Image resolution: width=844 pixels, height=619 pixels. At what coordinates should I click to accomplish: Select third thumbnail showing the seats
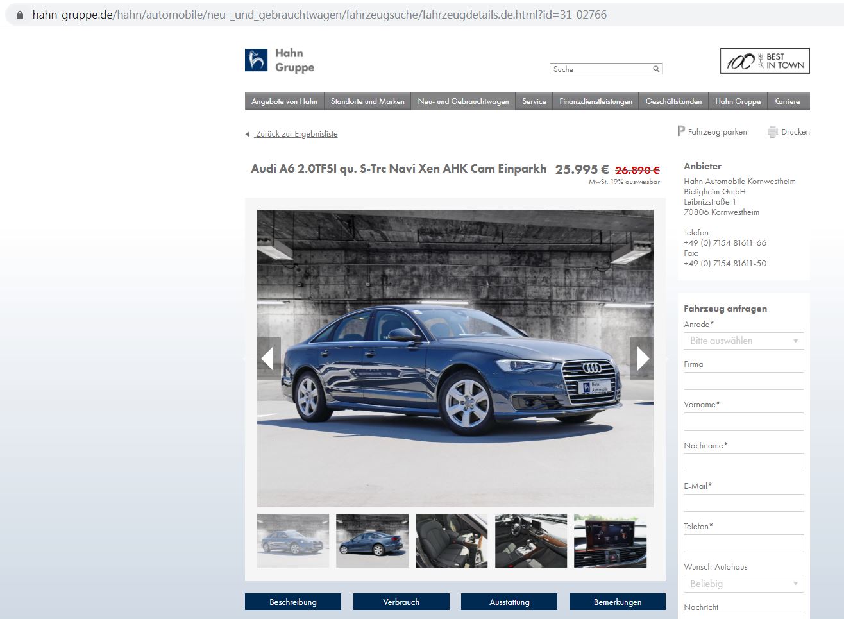(x=452, y=541)
